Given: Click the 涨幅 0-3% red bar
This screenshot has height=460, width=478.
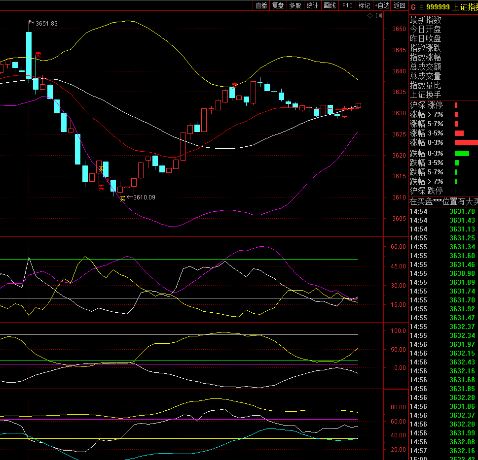Looking at the screenshot, I should [x=466, y=142].
